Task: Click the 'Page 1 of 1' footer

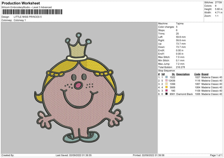Action: point(216,155)
